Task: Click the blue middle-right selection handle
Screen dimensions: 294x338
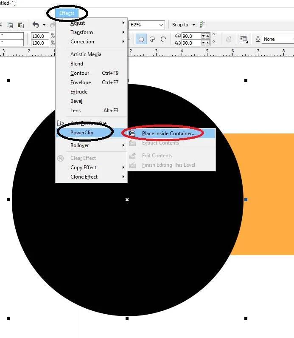Action: (246, 199)
